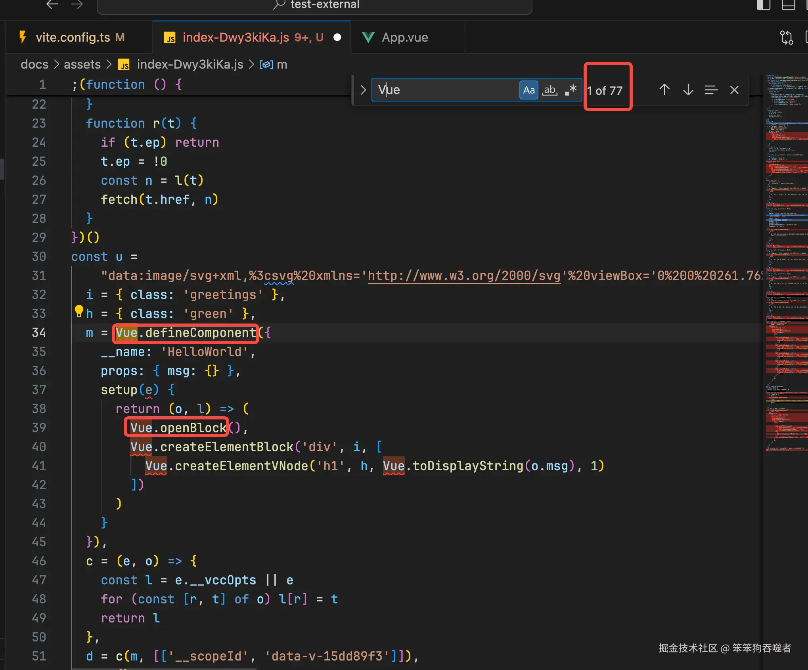808x670 pixels.
Task: Switch to App.vue tab
Action: point(404,37)
